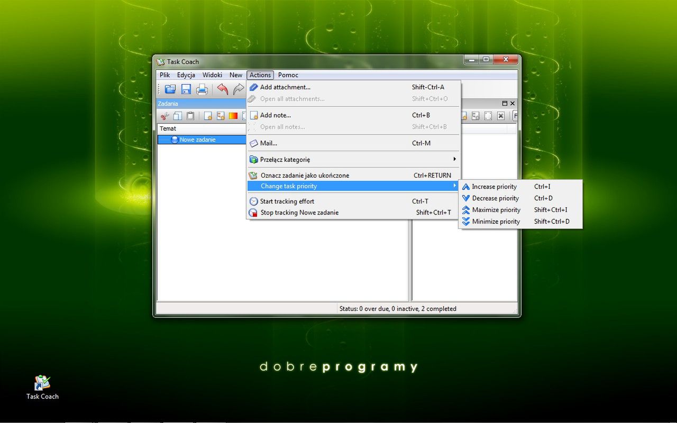Click the open file folder toolbar icon
The height and width of the screenshot is (423, 677).
click(x=170, y=89)
